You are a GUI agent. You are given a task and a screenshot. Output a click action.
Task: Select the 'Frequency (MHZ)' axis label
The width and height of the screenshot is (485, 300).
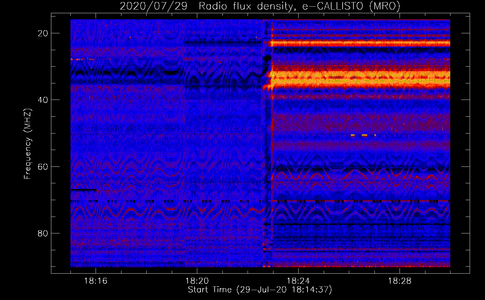click(x=28, y=144)
